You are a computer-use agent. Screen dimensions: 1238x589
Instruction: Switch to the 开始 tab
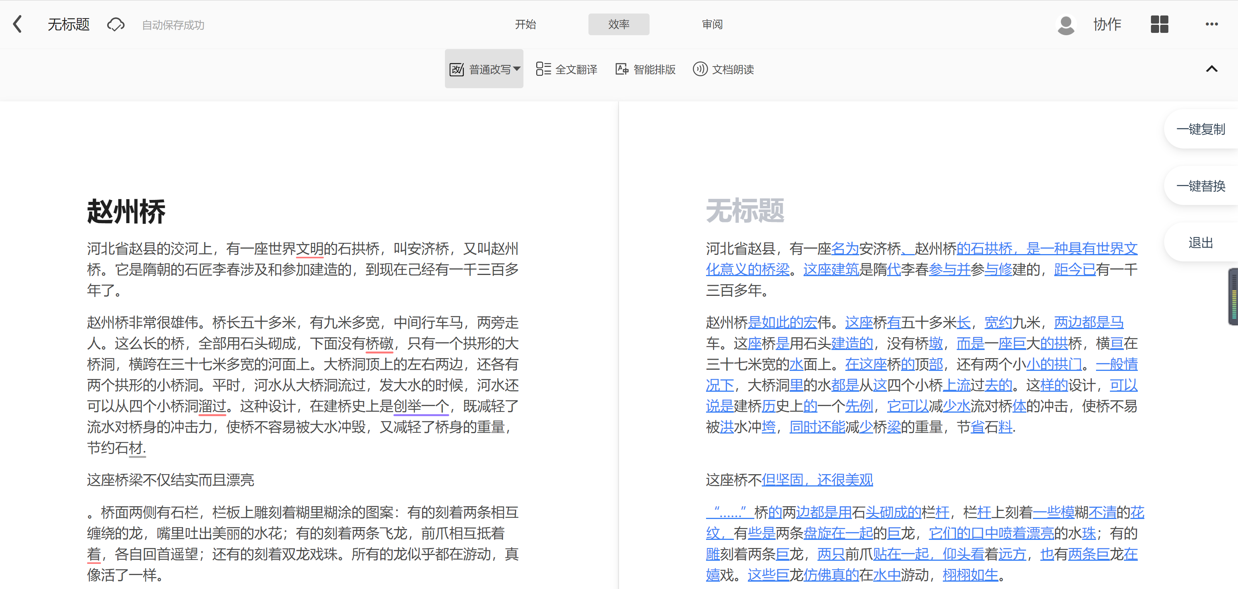(525, 24)
